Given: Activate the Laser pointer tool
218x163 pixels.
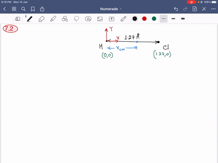Looking at the screenshot, I should [x=124, y=19].
